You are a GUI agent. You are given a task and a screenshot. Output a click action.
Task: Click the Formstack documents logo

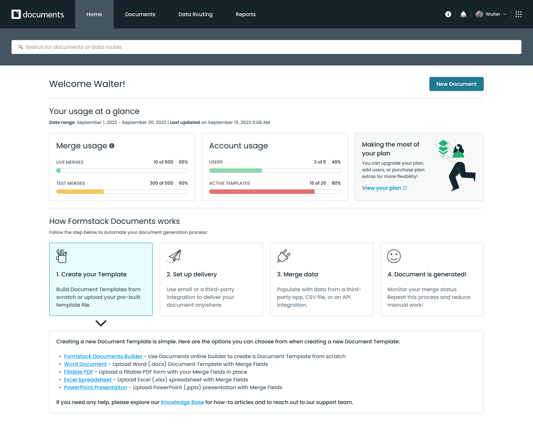37,14
